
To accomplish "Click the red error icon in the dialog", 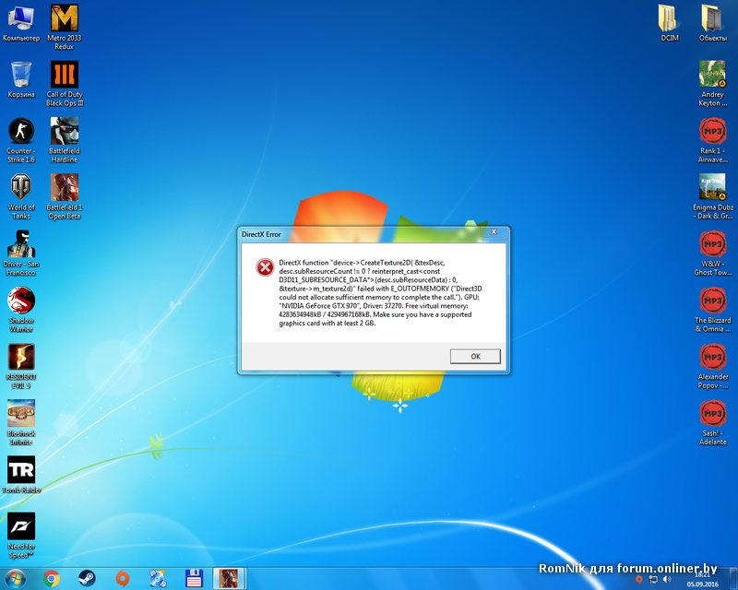I will (x=265, y=267).
